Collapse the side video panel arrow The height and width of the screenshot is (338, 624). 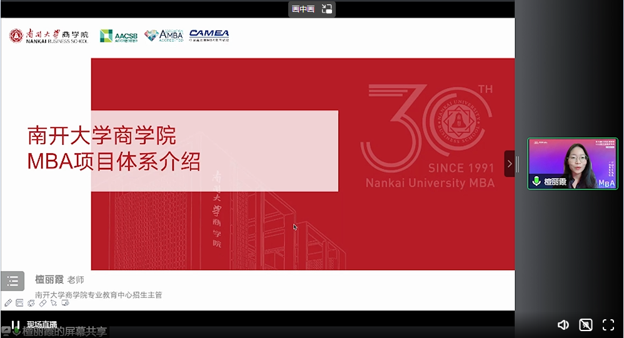point(510,164)
